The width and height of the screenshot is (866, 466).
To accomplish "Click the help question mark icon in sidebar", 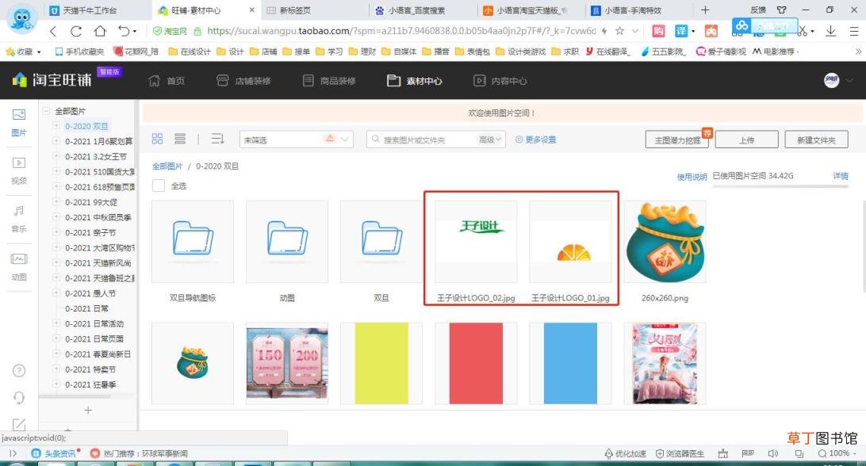I will (19, 370).
